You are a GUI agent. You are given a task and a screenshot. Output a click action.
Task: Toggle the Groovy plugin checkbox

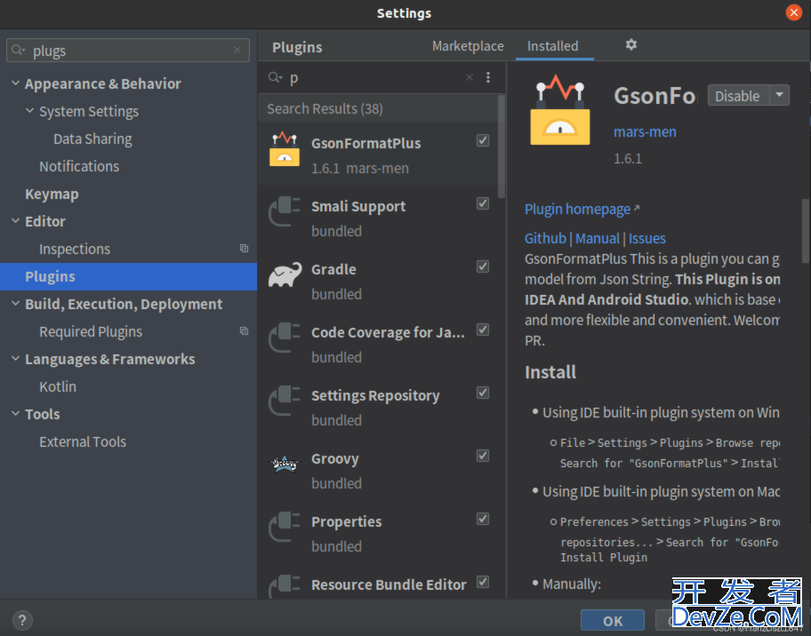[x=483, y=456]
